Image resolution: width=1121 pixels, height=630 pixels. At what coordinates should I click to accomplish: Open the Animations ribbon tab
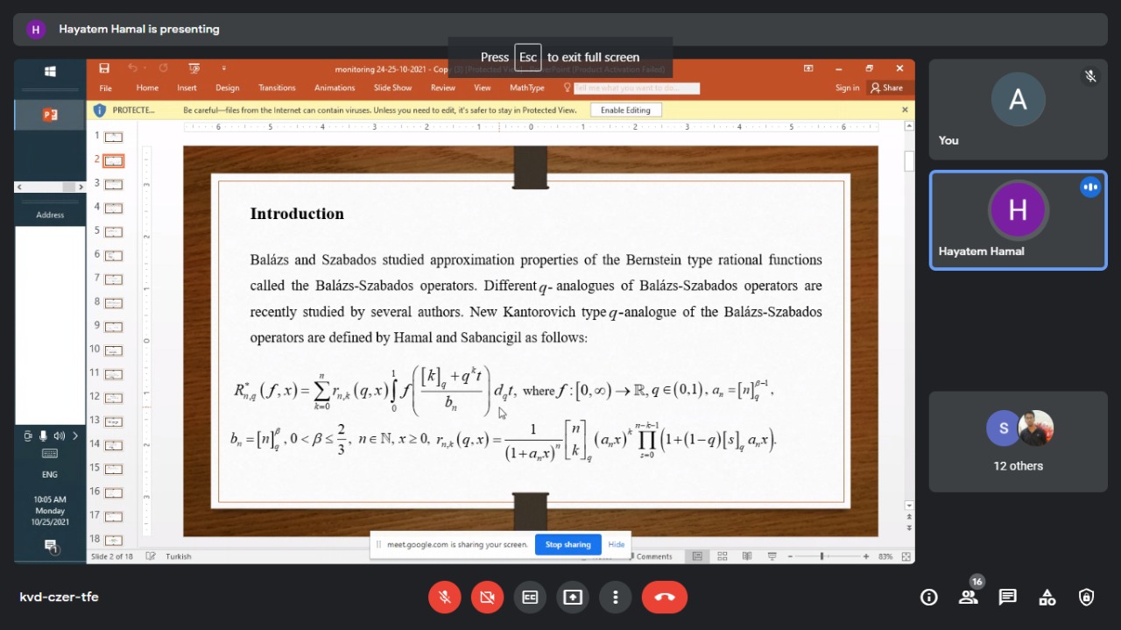pos(335,88)
